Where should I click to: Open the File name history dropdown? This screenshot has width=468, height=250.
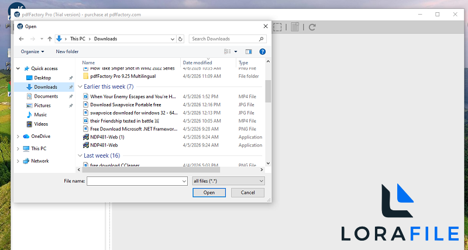[x=184, y=181]
